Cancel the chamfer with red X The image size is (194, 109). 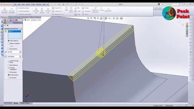click(8, 25)
